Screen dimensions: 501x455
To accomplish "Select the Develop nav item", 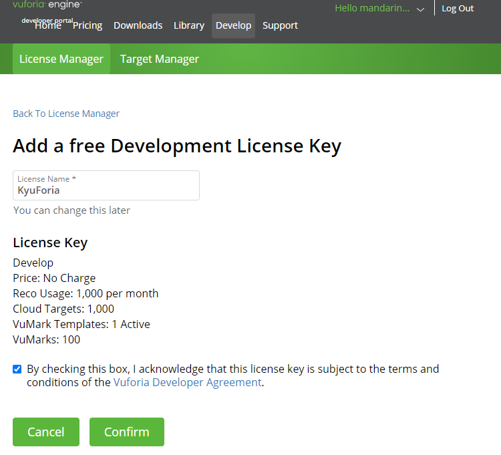I will click(x=234, y=25).
